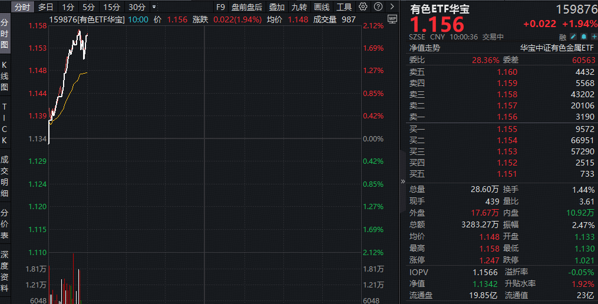Image resolution: width=598 pixels, height=304 pixels.
Task: Collapse the right quote panel
Action: coord(403,181)
